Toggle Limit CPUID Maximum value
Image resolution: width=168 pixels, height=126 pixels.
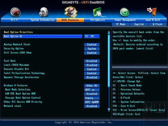(x=92, y=65)
